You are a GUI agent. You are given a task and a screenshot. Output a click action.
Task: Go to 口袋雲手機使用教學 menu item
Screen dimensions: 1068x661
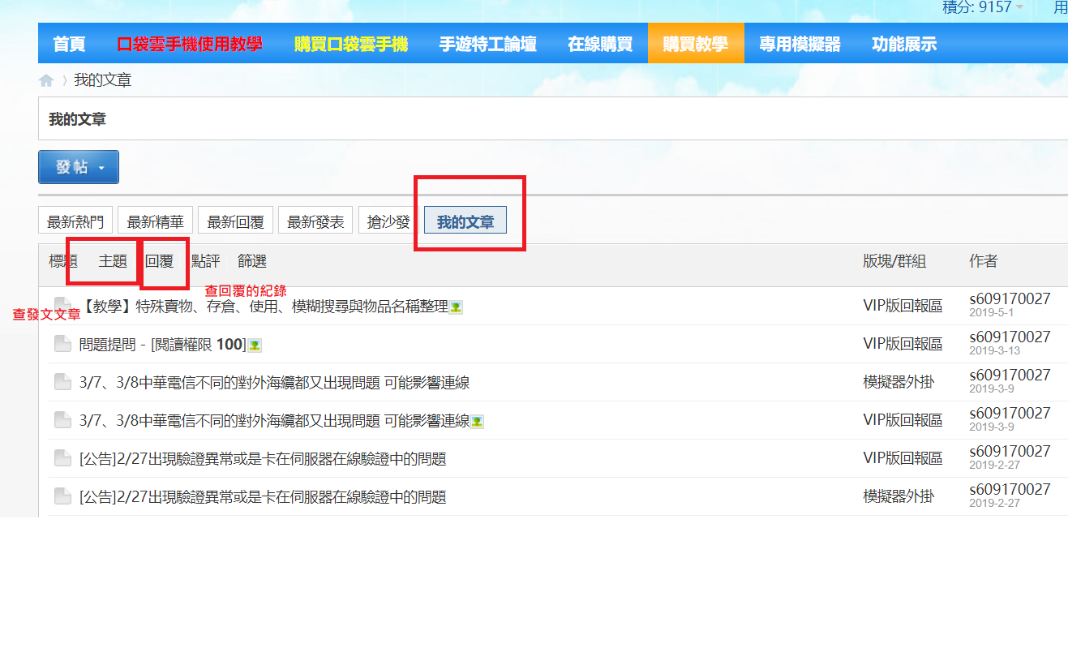point(189,44)
